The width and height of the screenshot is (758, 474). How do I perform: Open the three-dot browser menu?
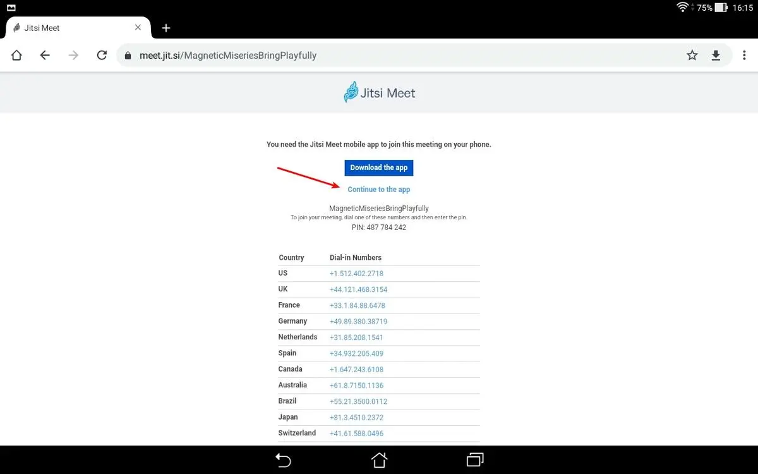[x=744, y=55]
